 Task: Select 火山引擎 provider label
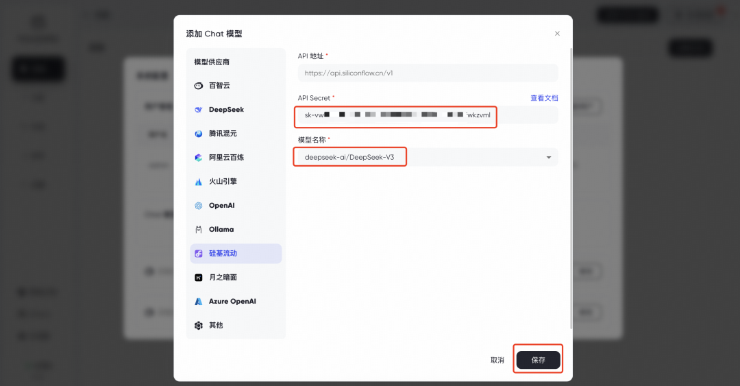pyautogui.click(x=223, y=182)
